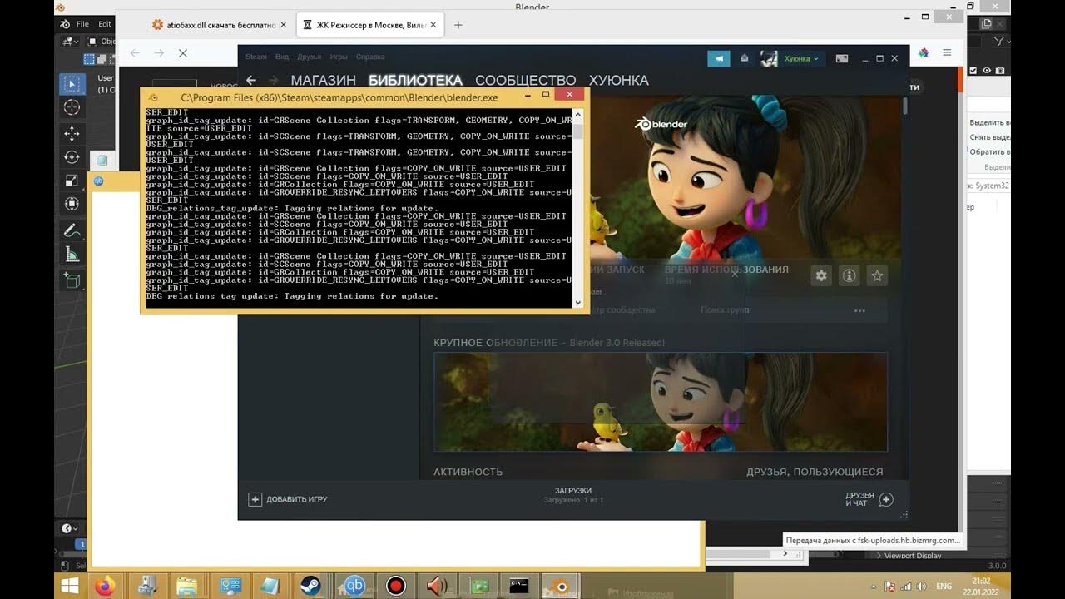The height and width of the screenshot is (599, 1065).
Task: Open File Explorer from the taskbar
Action: coord(187,586)
